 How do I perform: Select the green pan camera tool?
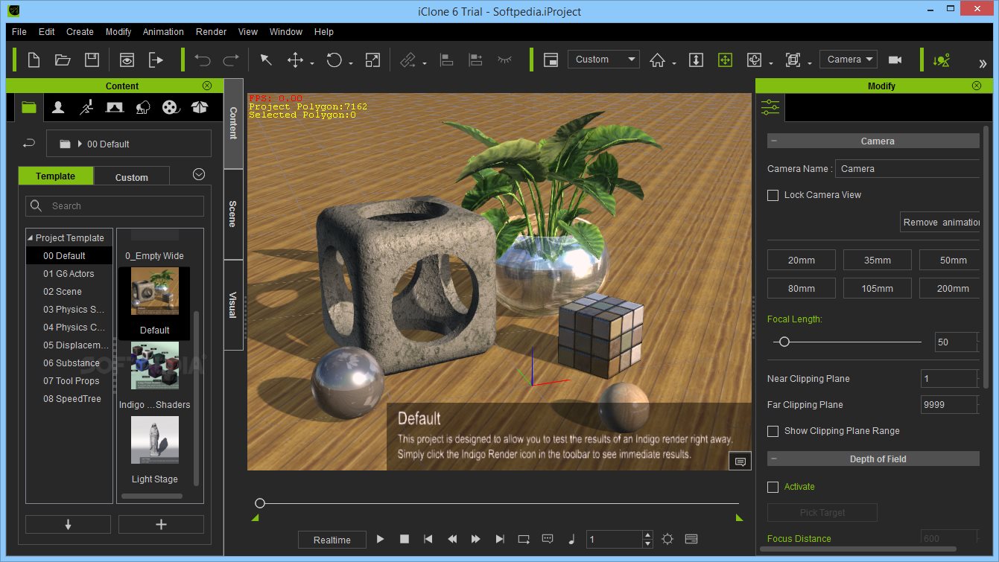point(725,60)
